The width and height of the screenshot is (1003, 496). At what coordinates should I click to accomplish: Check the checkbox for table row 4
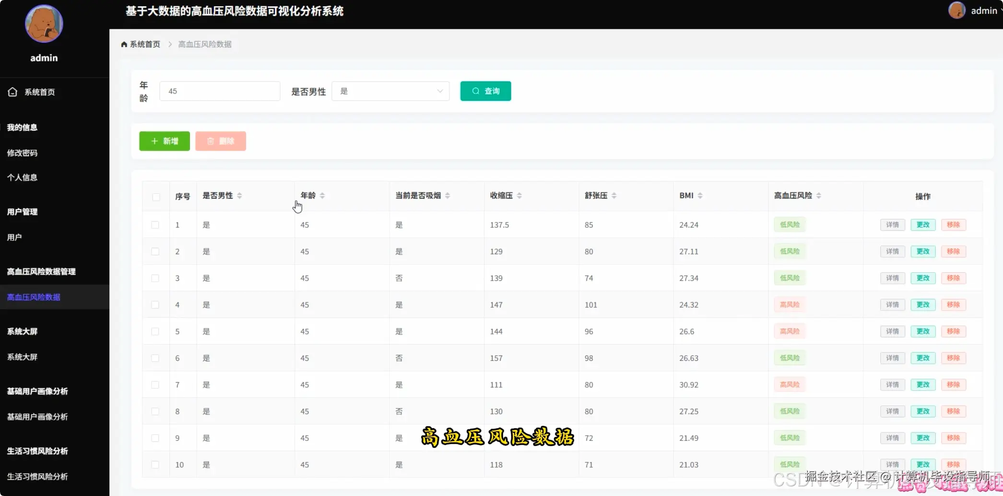tap(155, 304)
